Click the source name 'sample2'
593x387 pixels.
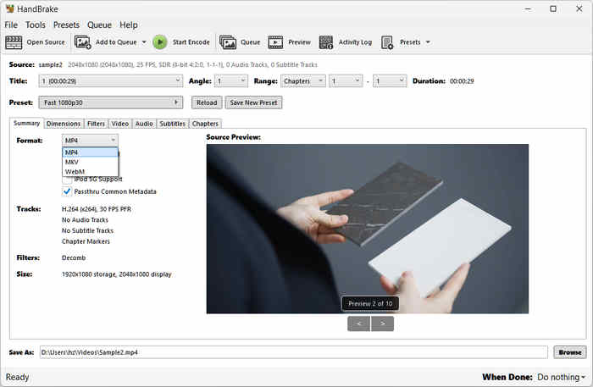coord(51,64)
